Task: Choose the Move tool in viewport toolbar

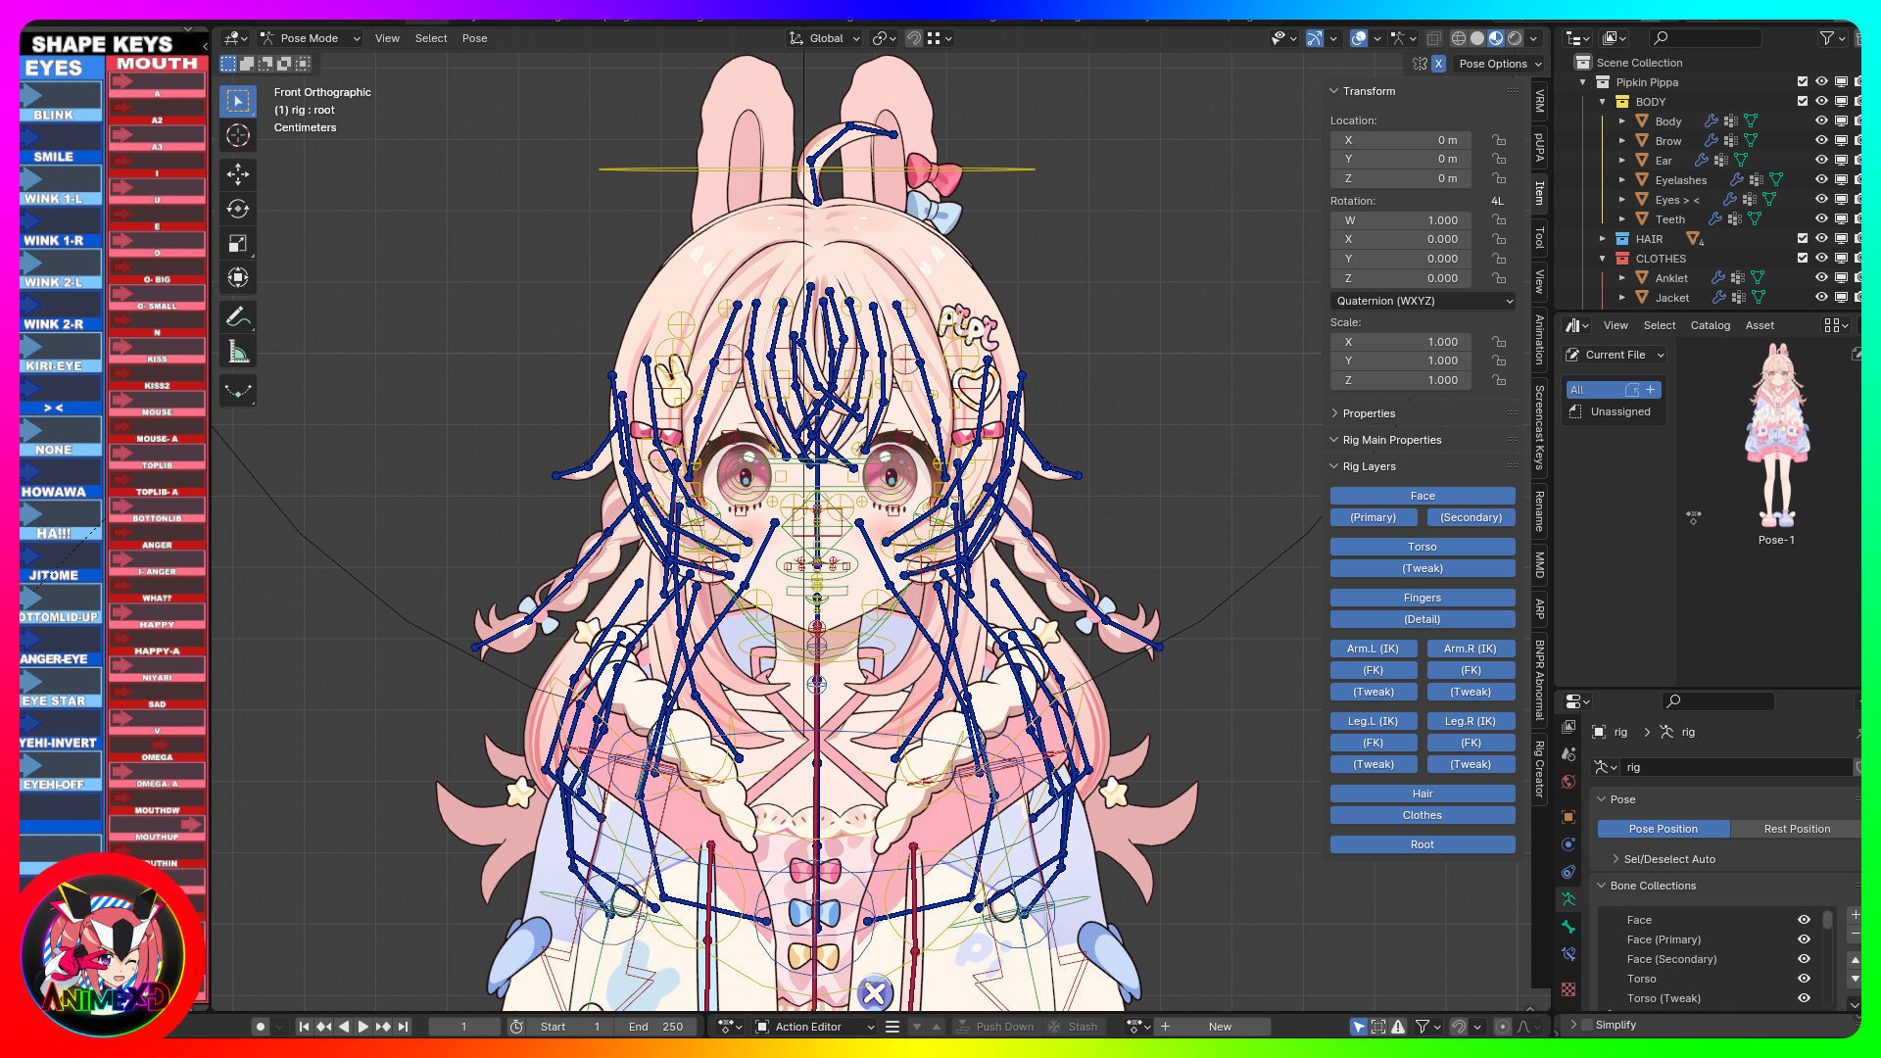Action: (x=238, y=174)
